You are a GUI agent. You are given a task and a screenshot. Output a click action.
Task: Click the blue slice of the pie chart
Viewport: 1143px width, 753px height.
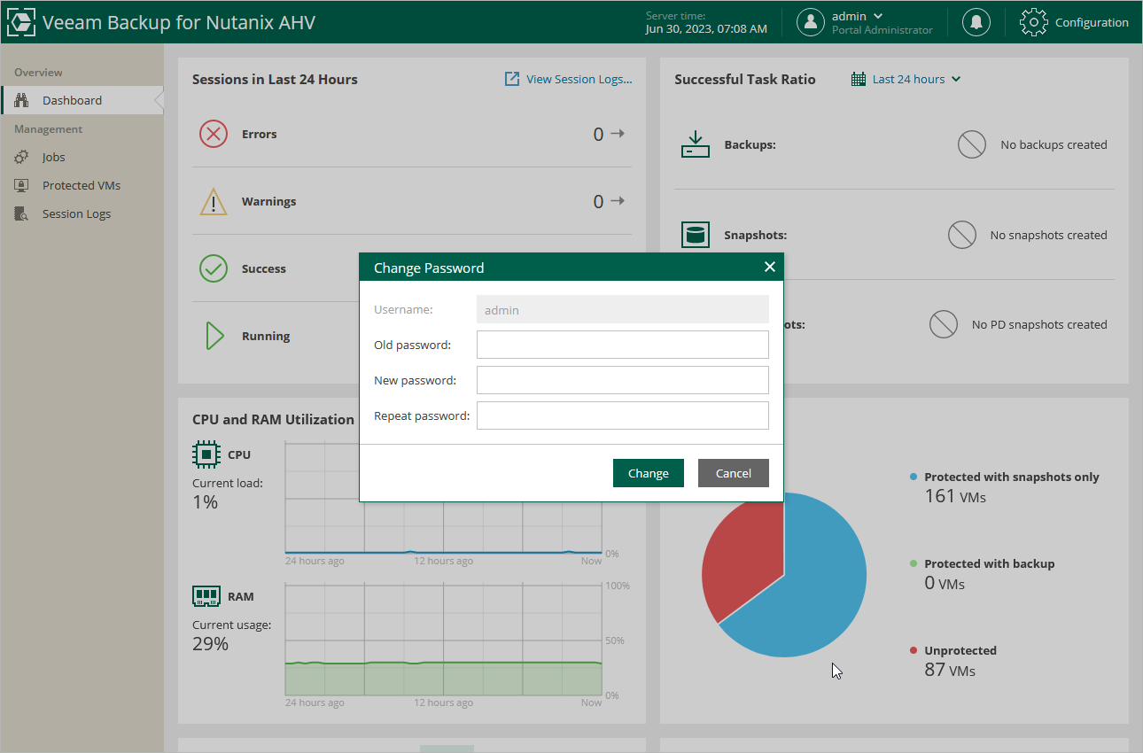[x=806, y=585]
